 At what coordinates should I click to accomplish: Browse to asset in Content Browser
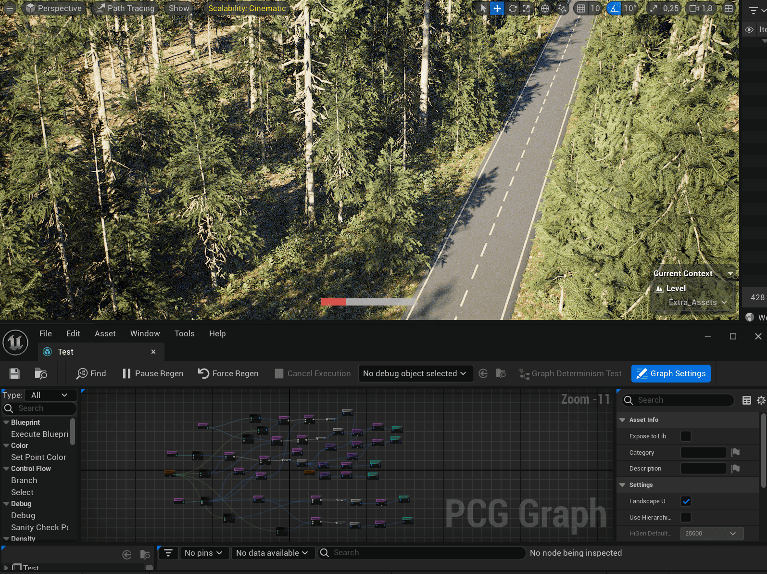(41, 373)
